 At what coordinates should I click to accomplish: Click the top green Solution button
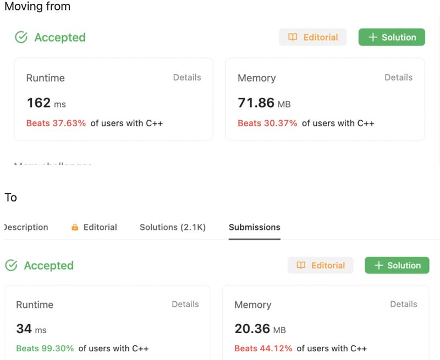point(392,37)
